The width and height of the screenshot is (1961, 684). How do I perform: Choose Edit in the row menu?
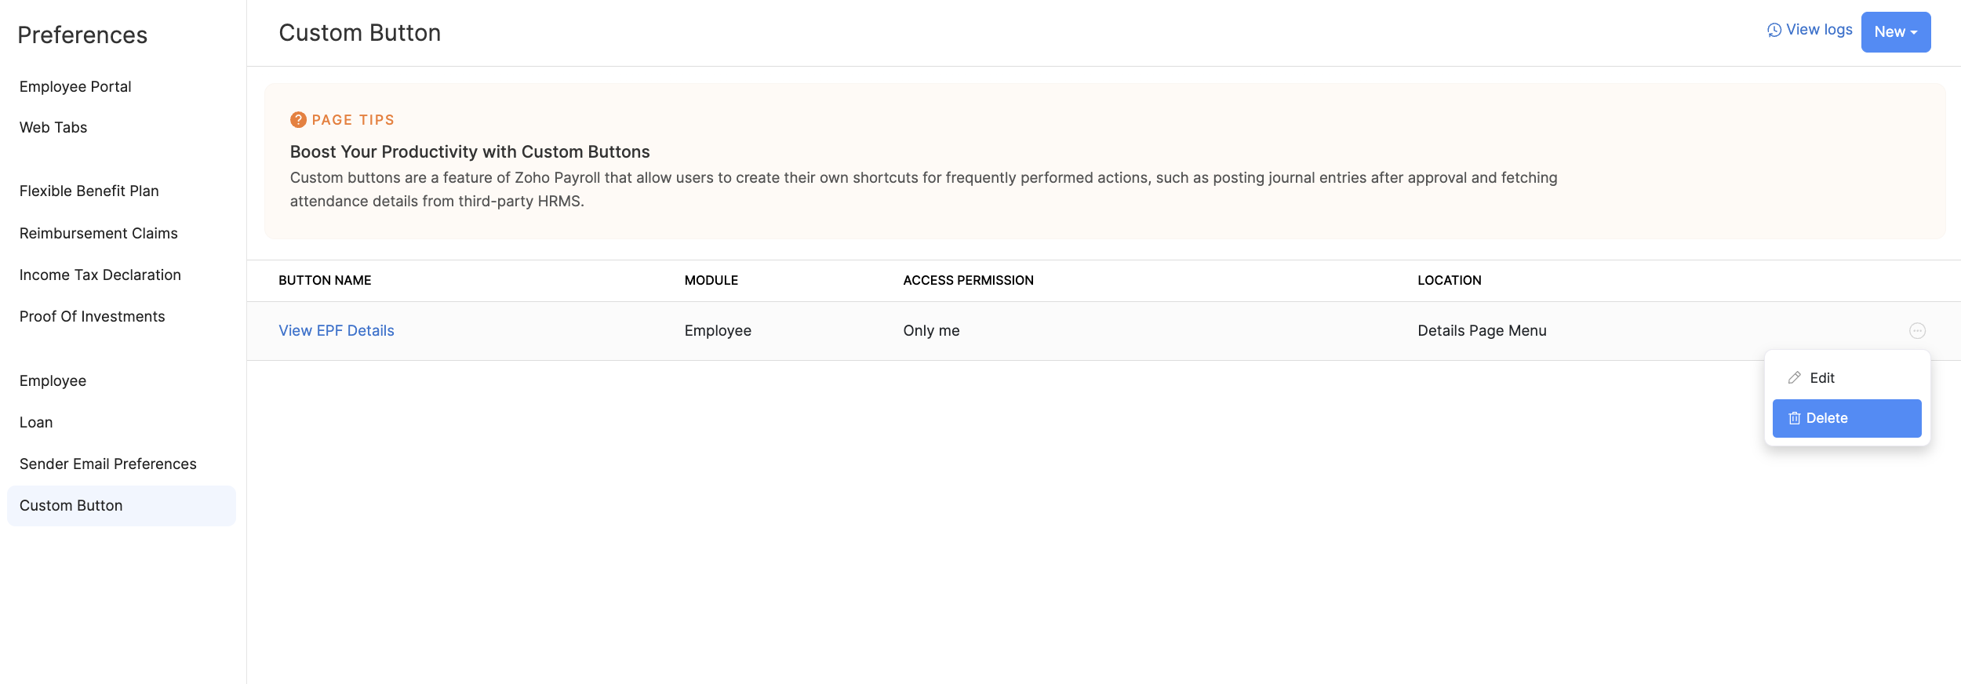[1821, 378]
